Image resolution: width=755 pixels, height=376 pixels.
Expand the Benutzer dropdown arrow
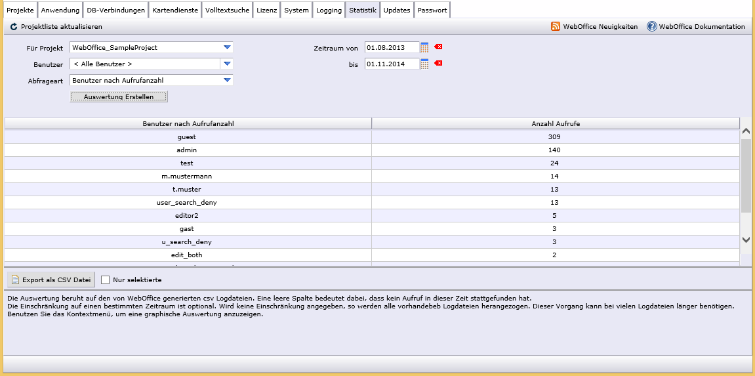click(227, 64)
